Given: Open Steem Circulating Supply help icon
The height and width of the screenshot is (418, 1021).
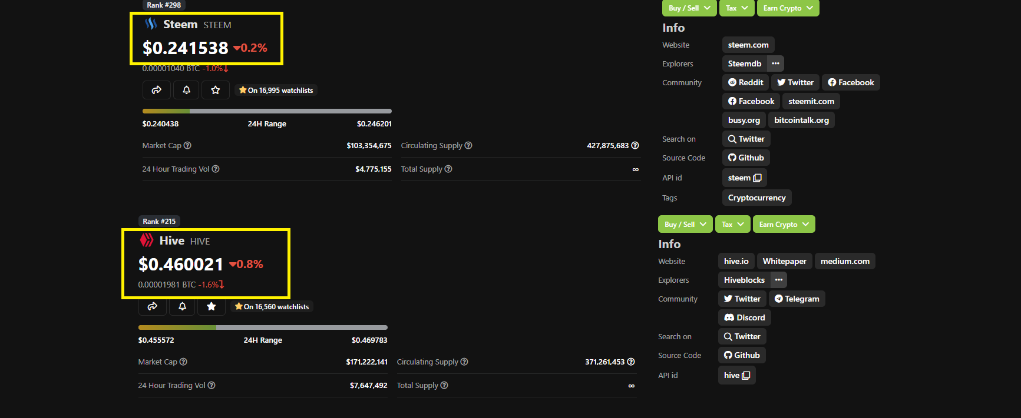Looking at the screenshot, I should pos(468,145).
